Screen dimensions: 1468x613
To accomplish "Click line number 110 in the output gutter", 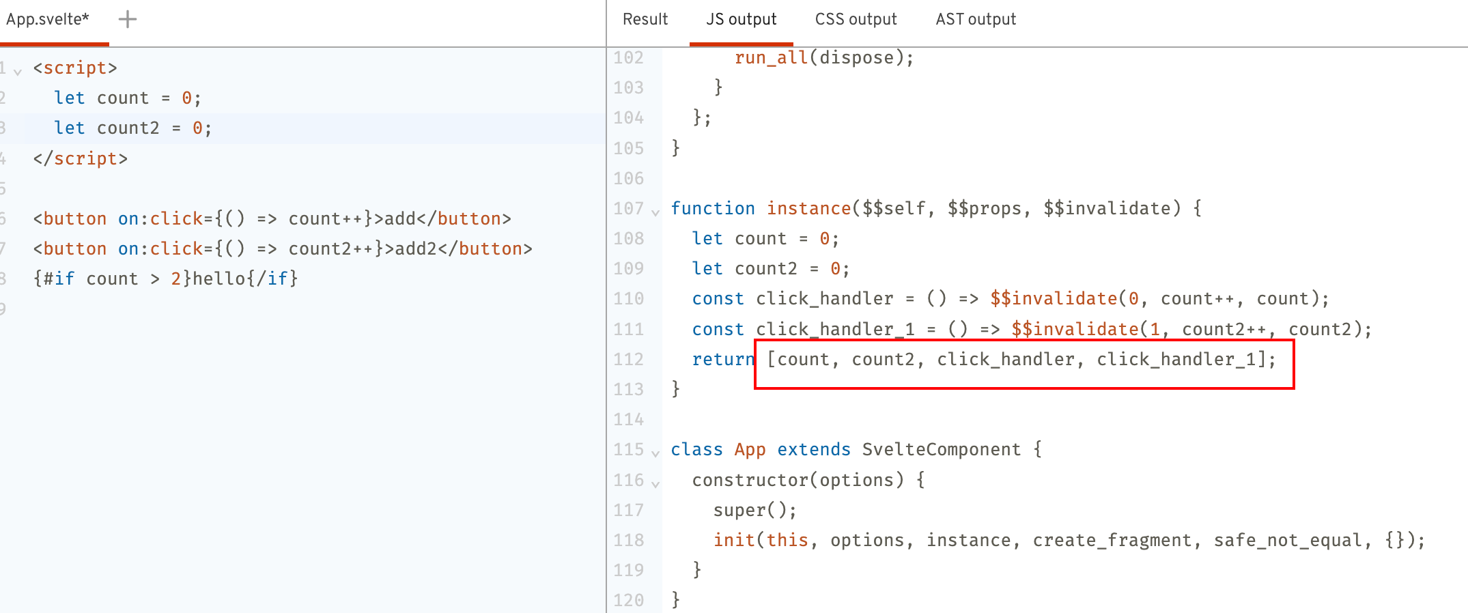I will pos(628,299).
